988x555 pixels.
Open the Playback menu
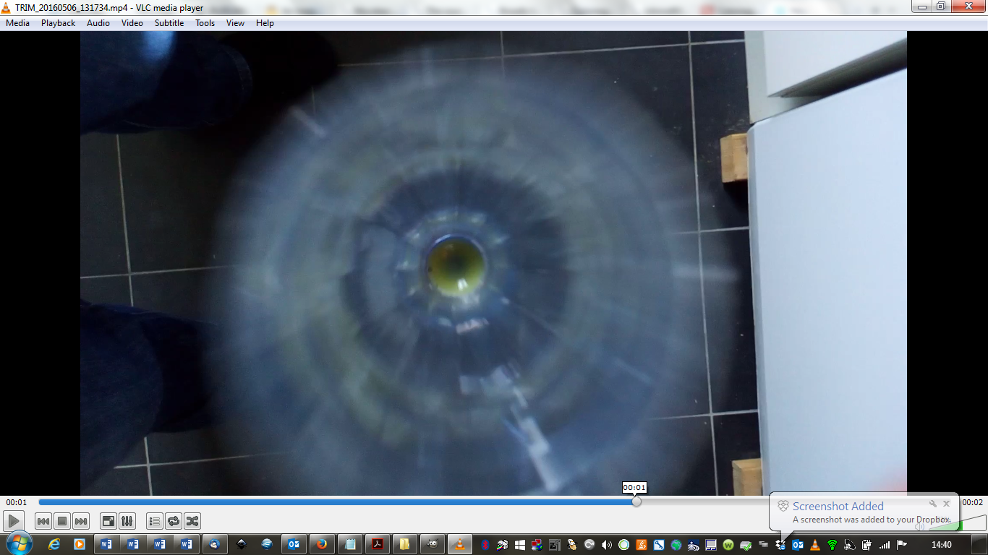click(x=58, y=23)
